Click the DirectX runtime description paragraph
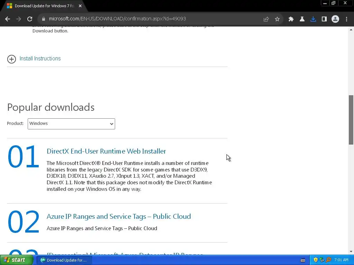 (129, 176)
